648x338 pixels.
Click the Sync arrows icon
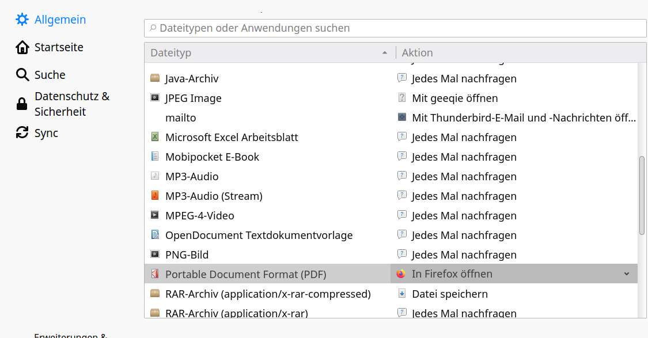pyautogui.click(x=22, y=133)
